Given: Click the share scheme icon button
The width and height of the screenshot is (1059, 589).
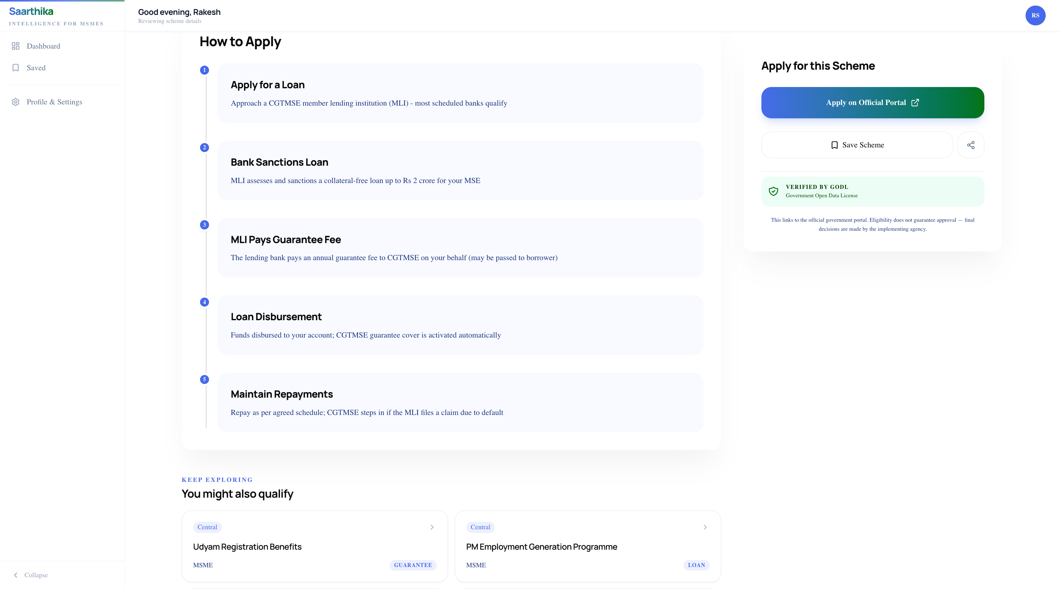Looking at the screenshot, I should pos(970,145).
